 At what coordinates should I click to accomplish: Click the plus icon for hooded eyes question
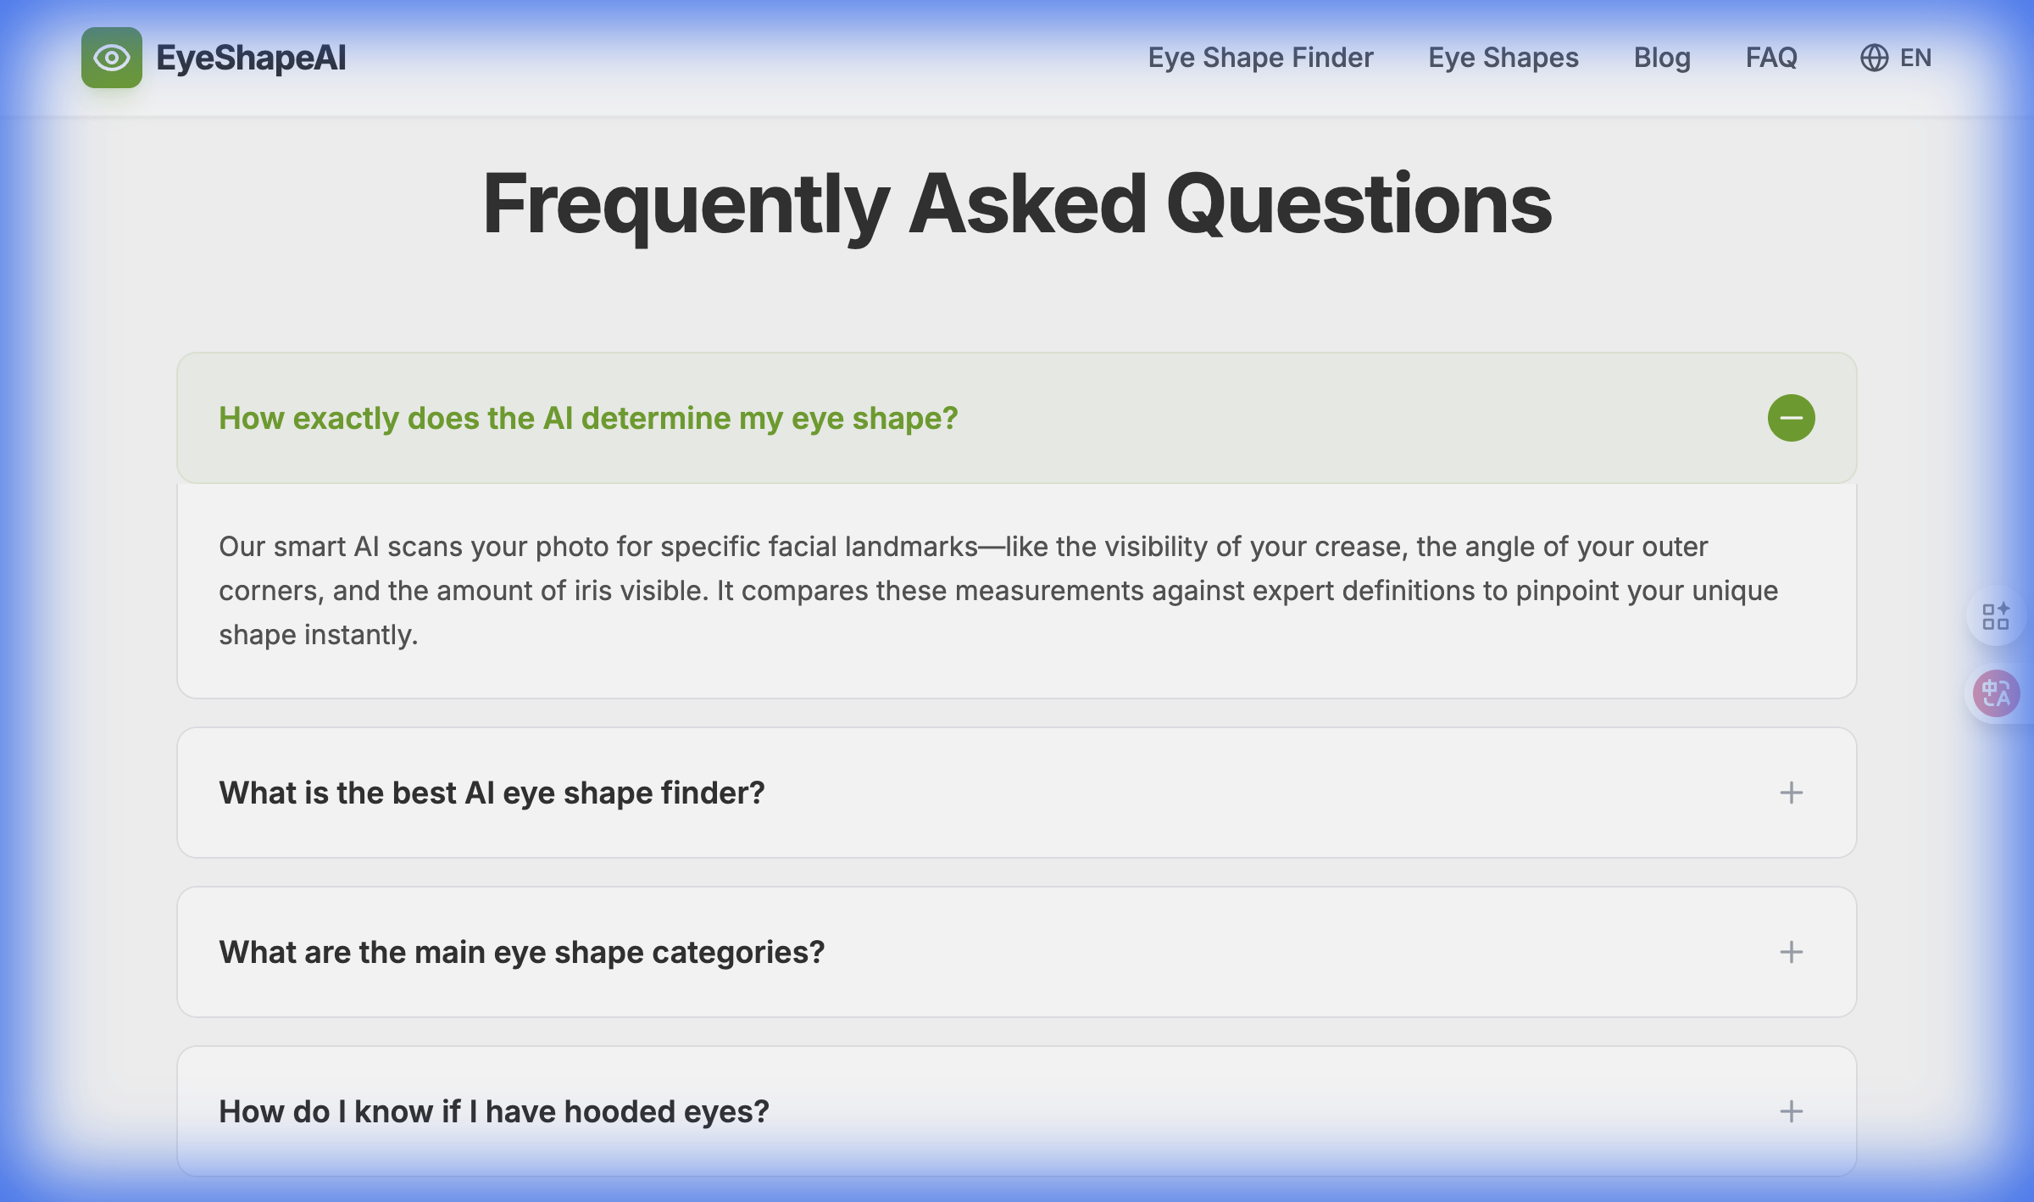(x=1792, y=1111)
